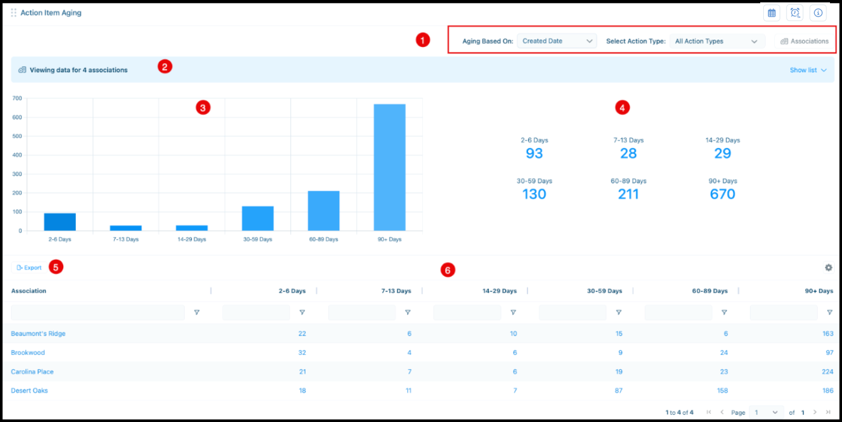Open table settings gear icon
Screen dimensions: 842x422
point(828,268)
